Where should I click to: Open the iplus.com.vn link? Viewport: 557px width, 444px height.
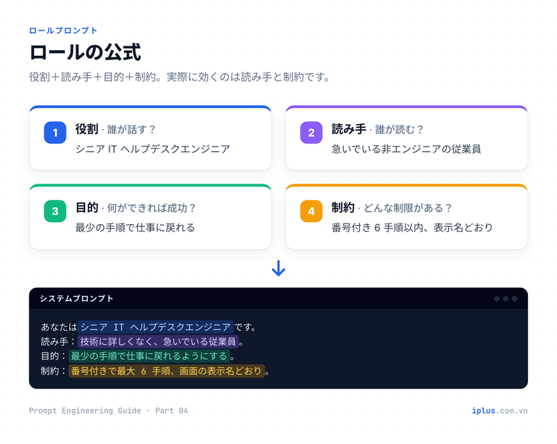tap(500, 411)
